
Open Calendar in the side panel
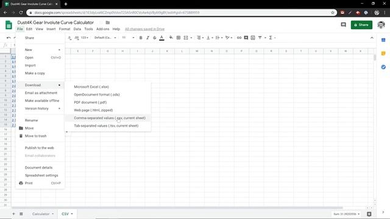383,40
